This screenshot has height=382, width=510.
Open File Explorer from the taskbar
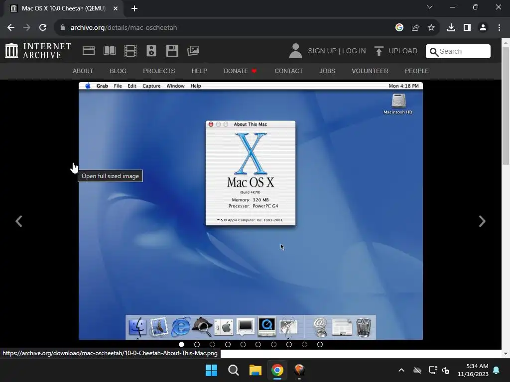tap(255, 370)
